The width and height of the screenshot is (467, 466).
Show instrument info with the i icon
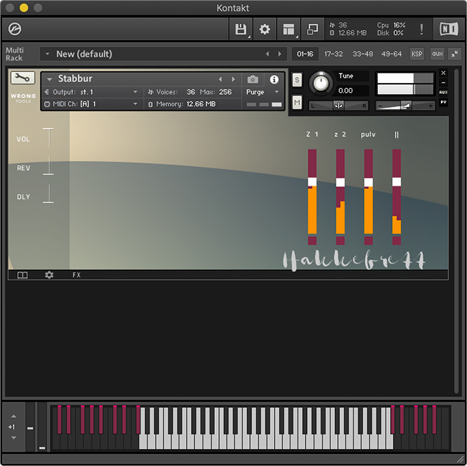274,79
